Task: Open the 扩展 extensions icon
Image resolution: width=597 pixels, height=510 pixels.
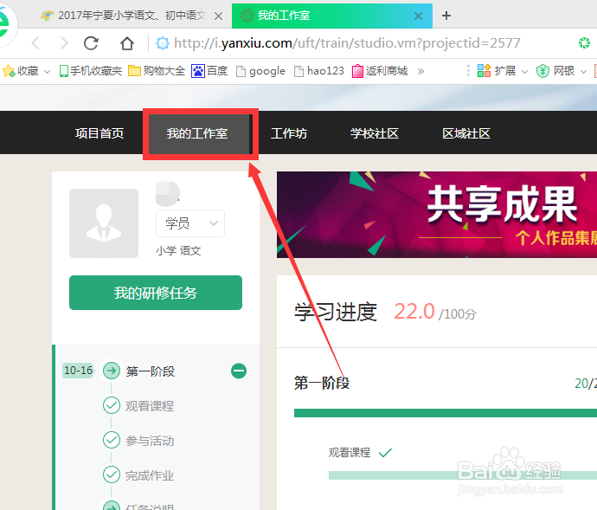Action: tap(484, 71)
